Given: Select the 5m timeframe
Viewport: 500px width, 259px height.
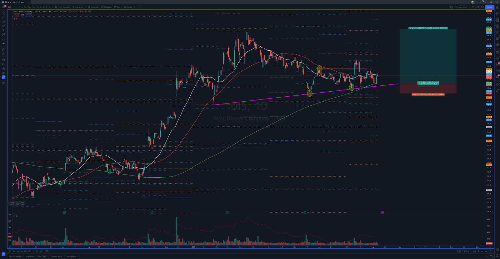Looking at the screenshot, I should tap(25, 7).
